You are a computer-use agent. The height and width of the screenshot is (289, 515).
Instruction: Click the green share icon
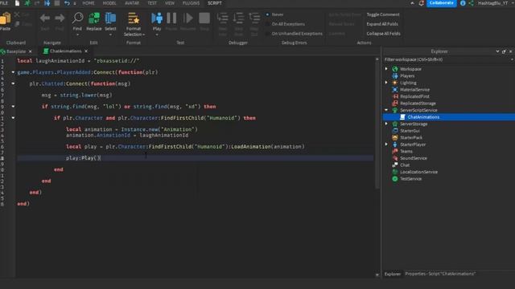point(472,3)
